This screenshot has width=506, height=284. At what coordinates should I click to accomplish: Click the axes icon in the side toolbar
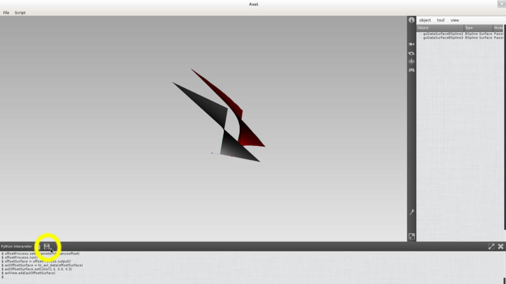pos(411,61)
